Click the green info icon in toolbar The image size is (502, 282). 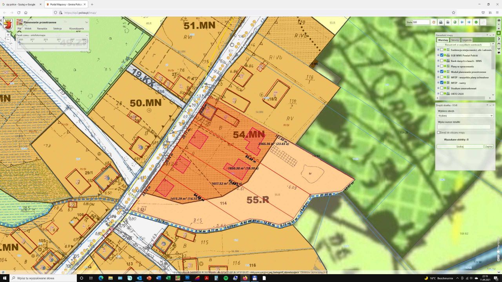pyautogui.click(x=476, y=22)
